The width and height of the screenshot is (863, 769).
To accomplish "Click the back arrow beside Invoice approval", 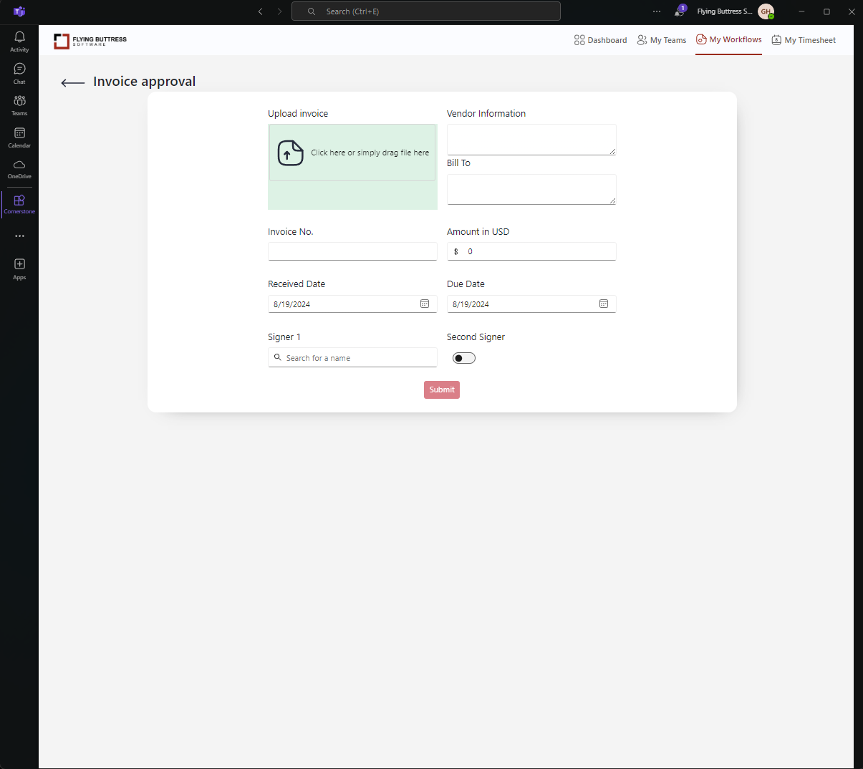I will coord(72,83).
